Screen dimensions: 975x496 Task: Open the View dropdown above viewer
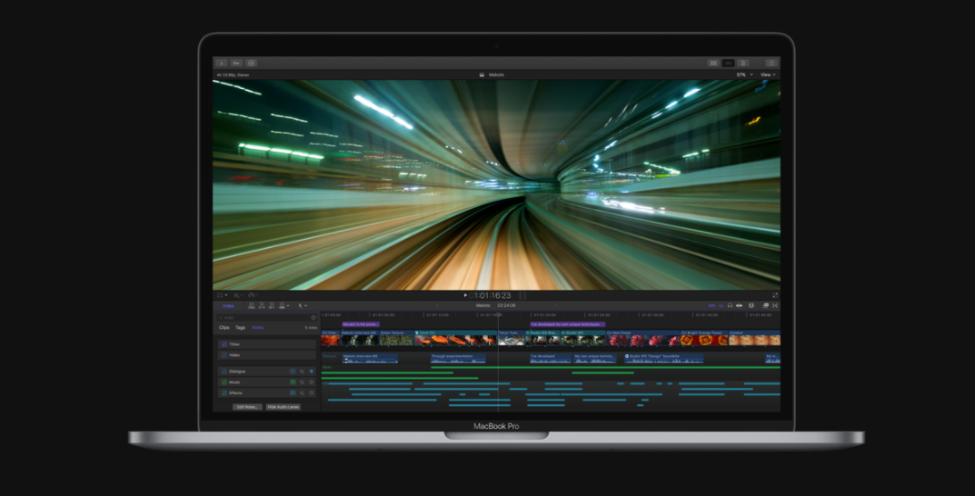click(x=768, y=74)
